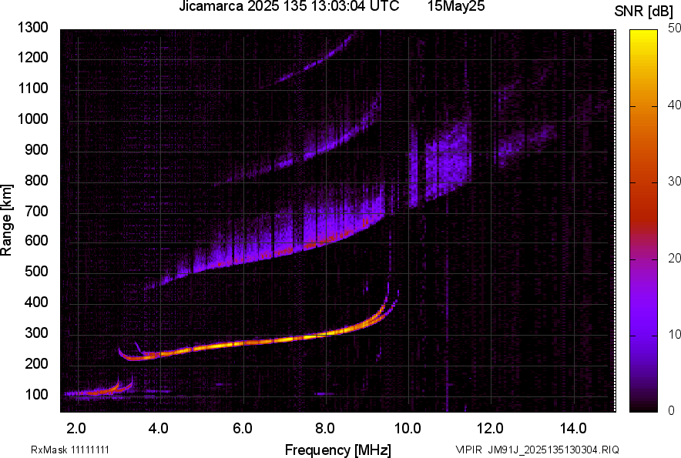Click range axis tick 600
This screenshot has height=458, width=681.
(36, 240)
